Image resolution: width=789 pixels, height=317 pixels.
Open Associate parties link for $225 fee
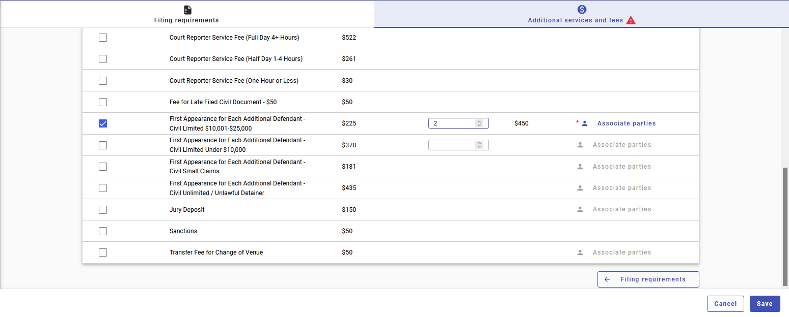(626, 123)
